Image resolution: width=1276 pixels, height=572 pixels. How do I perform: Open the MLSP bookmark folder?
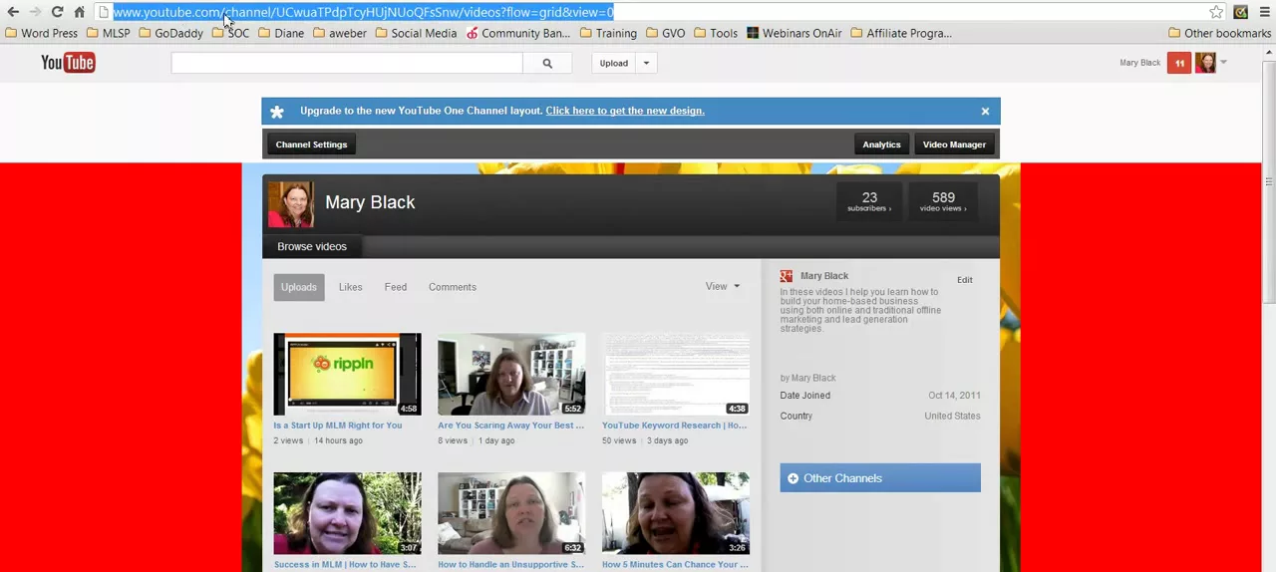[108, 33]
